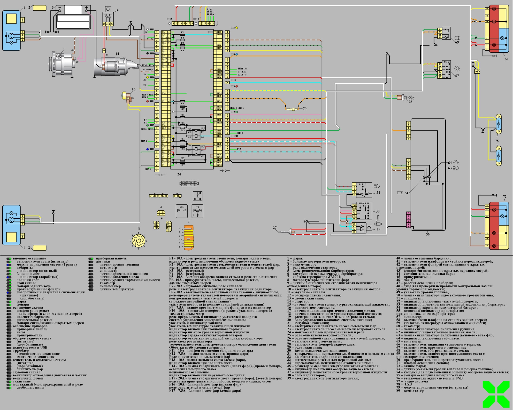513x410 pixels.
Task: Turn on 'аудио система и USB' switch
Action: click(9, 348)
